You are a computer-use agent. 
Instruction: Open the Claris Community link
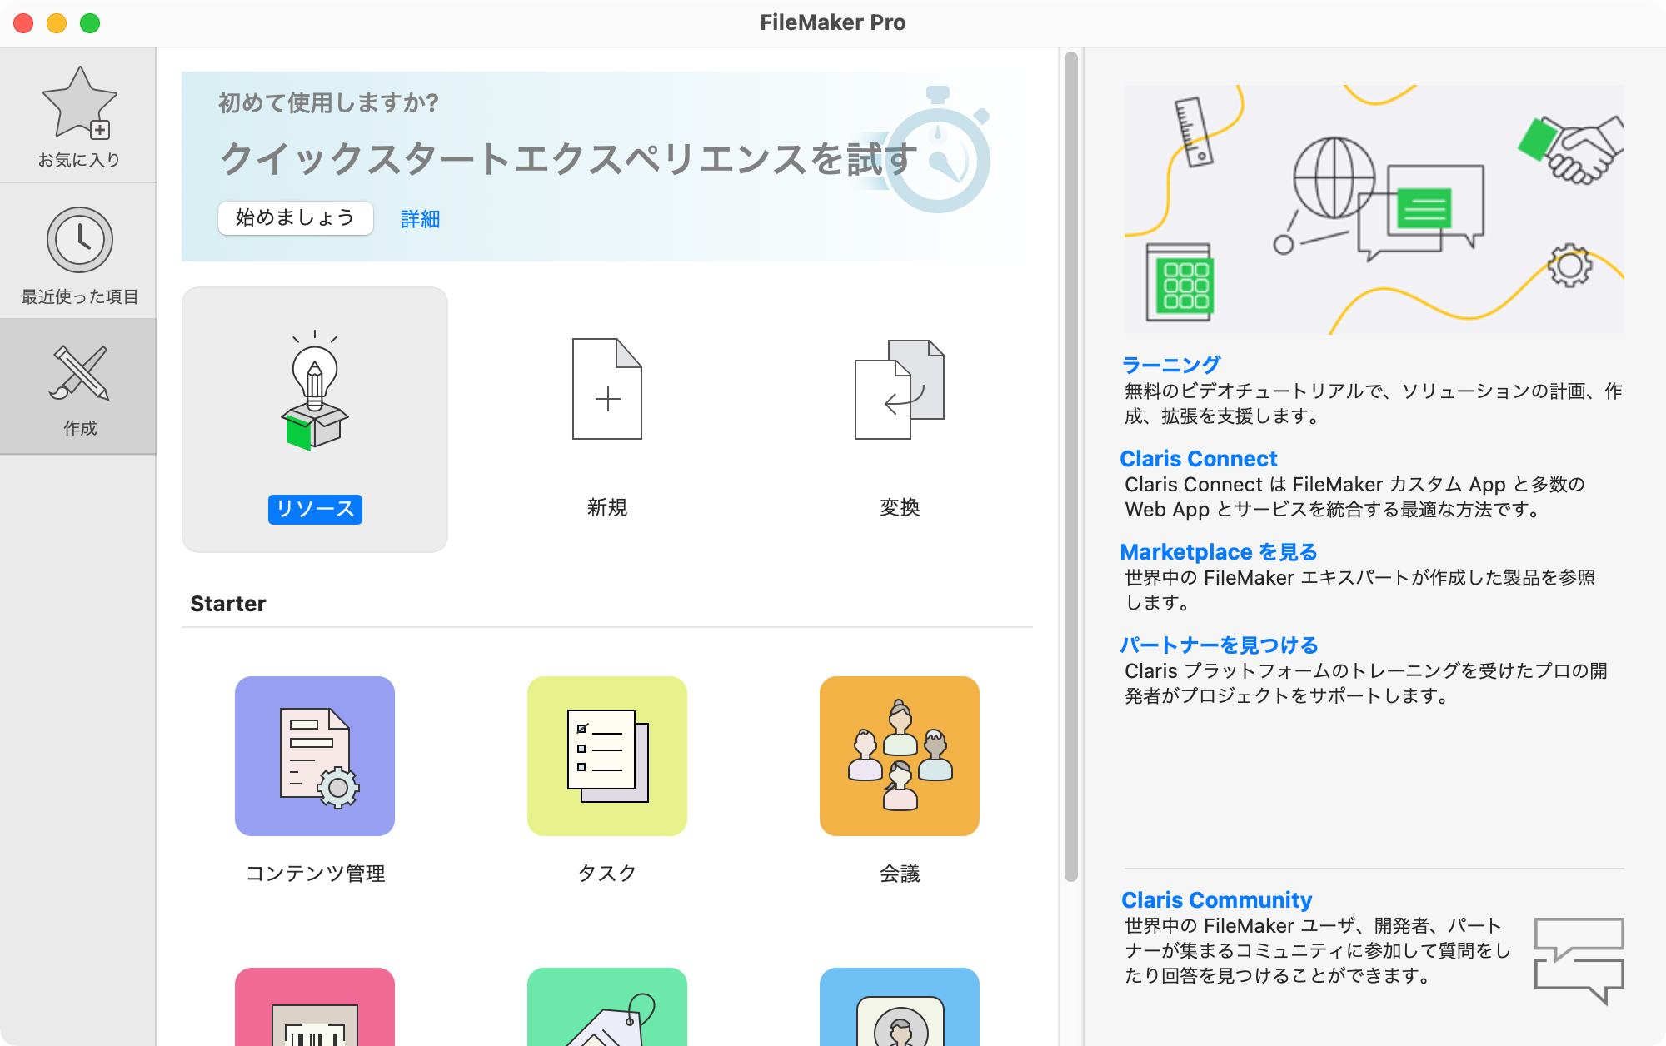(x=1216, y=900)
